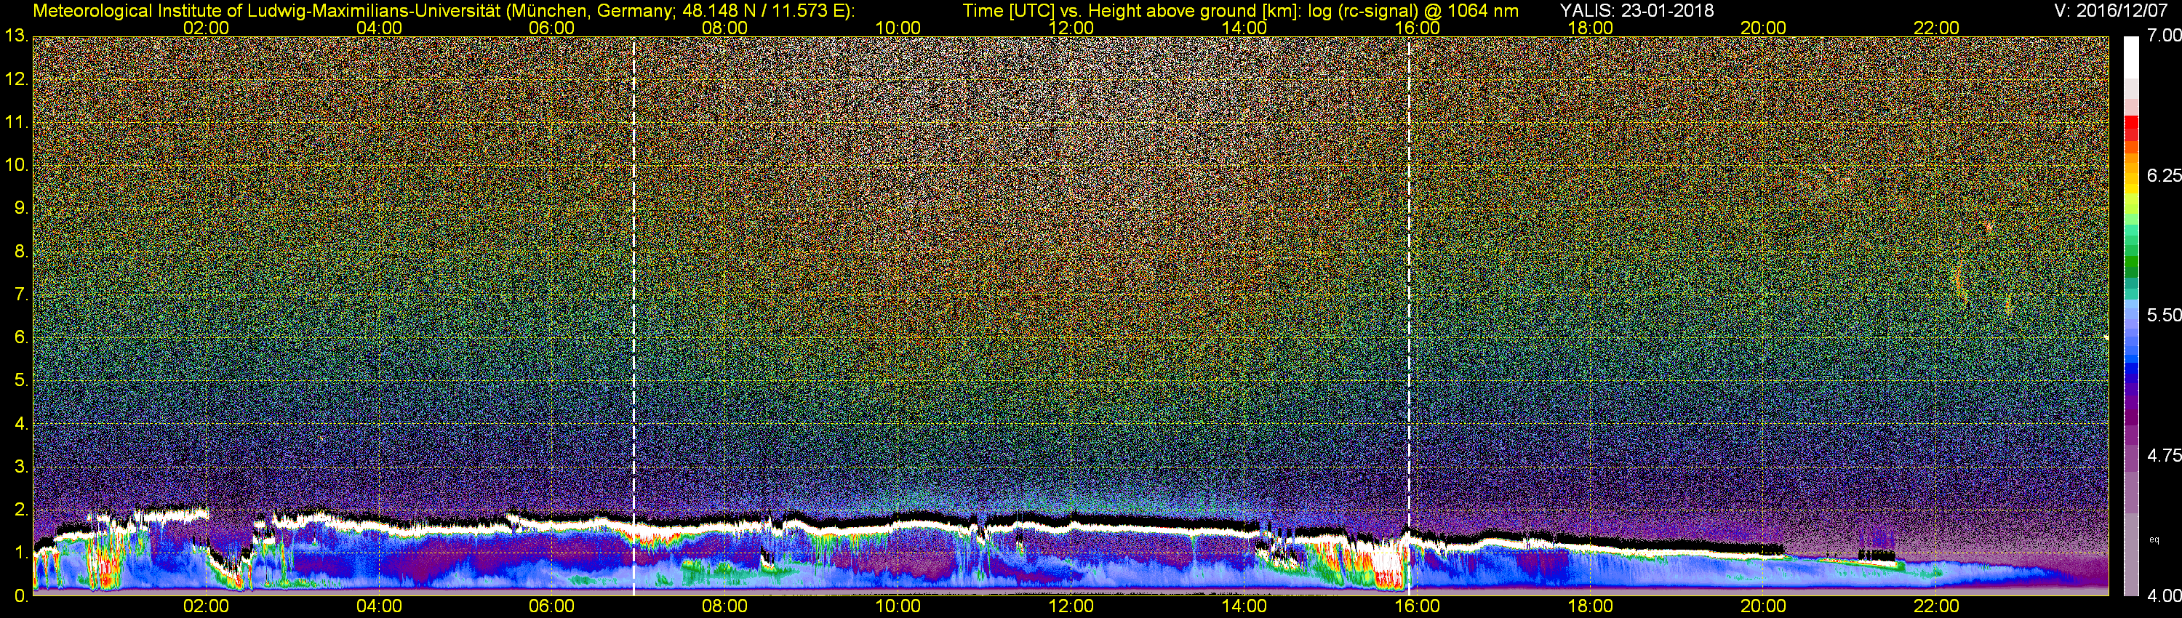Click the 5.50 color scale value
The width and height of the screenshot is (2182, 618).
2163,315
